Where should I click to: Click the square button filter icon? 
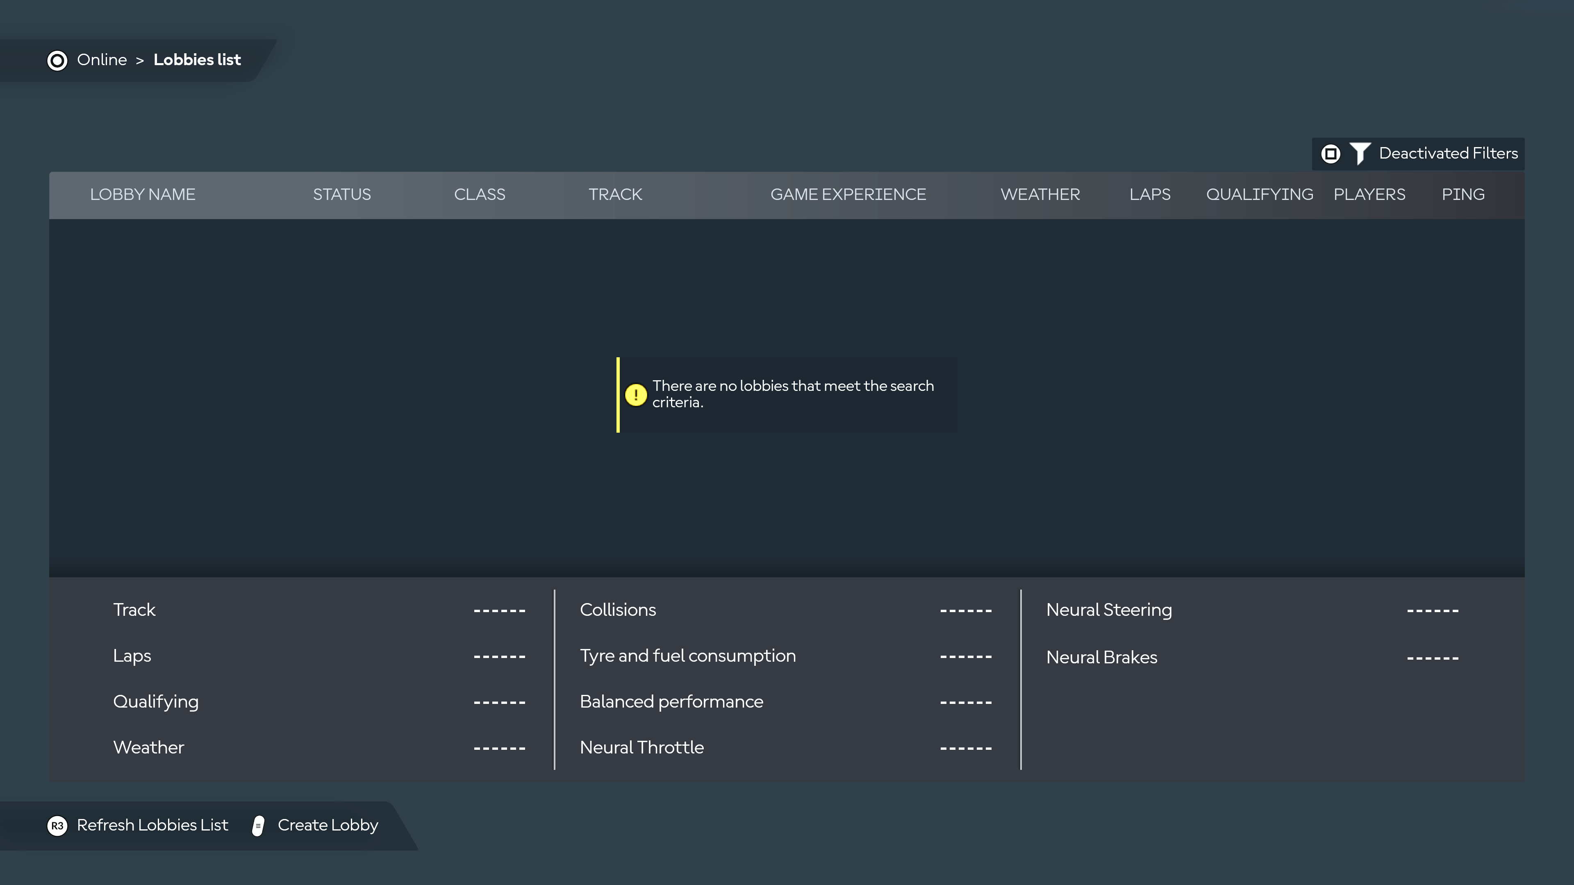point(1330,153)
